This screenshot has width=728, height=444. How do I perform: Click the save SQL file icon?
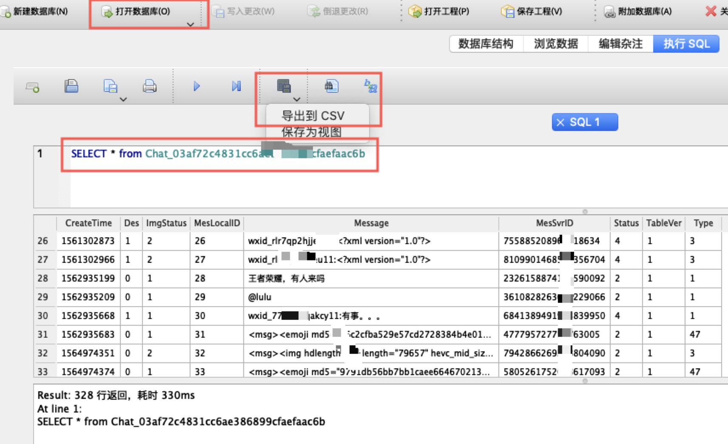click(x=110, y=86)
